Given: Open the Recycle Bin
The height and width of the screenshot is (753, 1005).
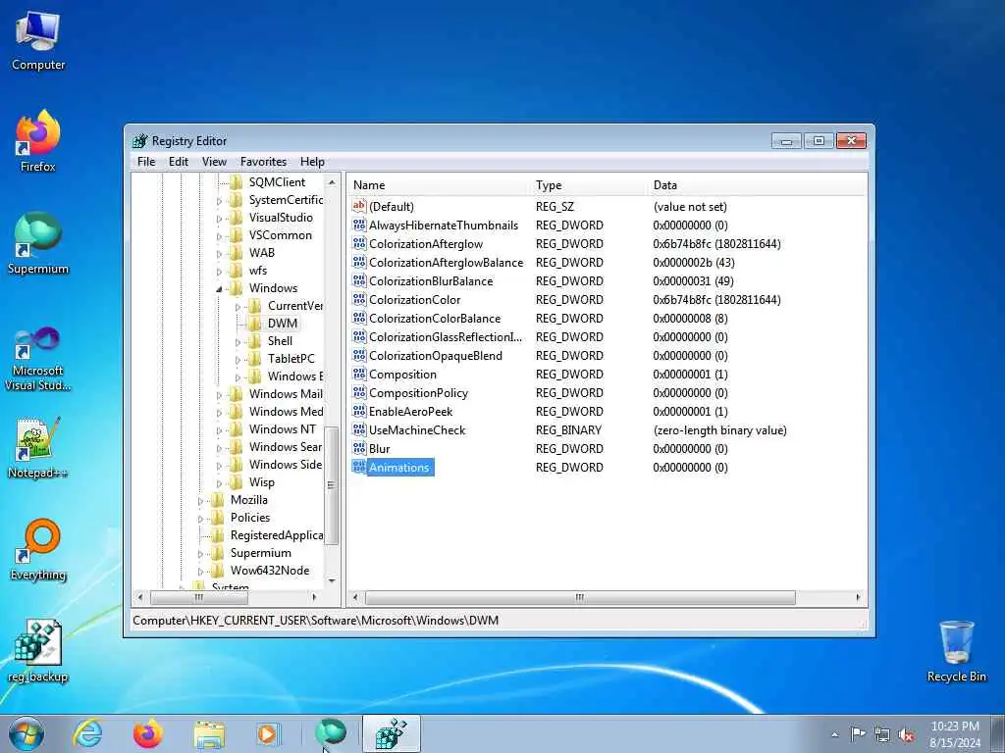Looking at the screenshot, I should (956, 651).
